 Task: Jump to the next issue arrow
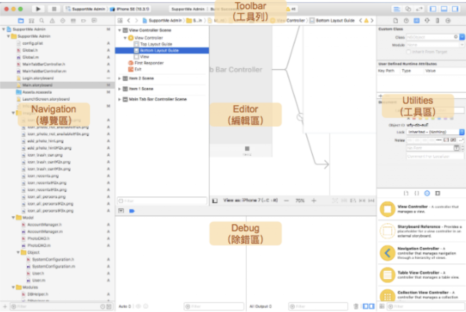372,20
